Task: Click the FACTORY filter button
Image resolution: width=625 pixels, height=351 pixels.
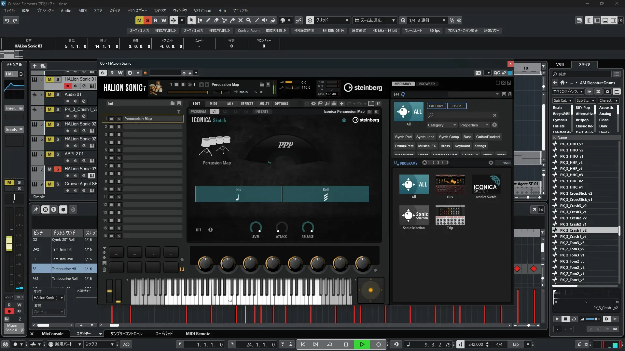Action: point(436,106)
